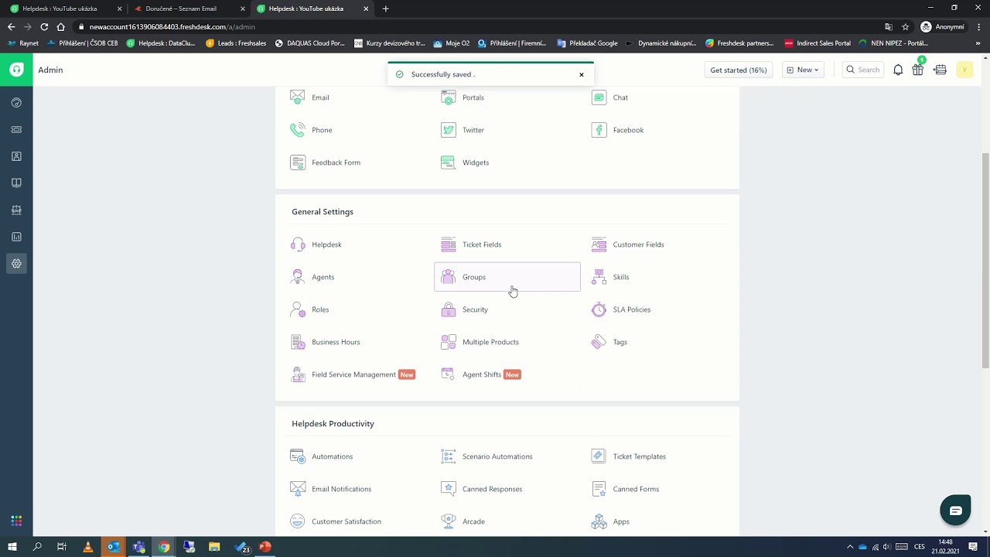
Task: Open Canned Forms
Action: (626, 489)
